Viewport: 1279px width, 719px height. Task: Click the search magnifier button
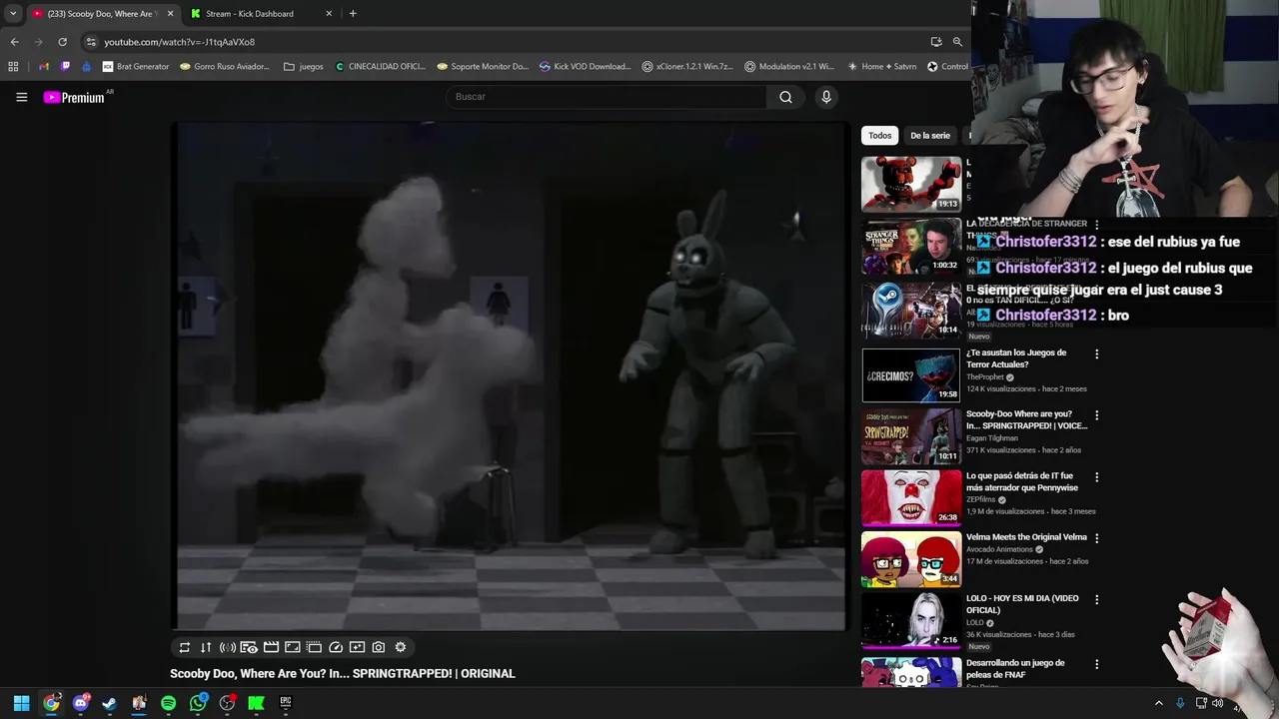point(785,97)
